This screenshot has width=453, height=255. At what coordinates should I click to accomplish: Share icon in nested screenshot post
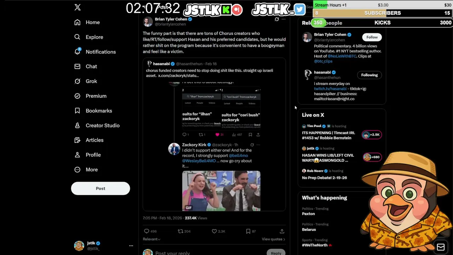pyautogui.click(x=258, y=135)
